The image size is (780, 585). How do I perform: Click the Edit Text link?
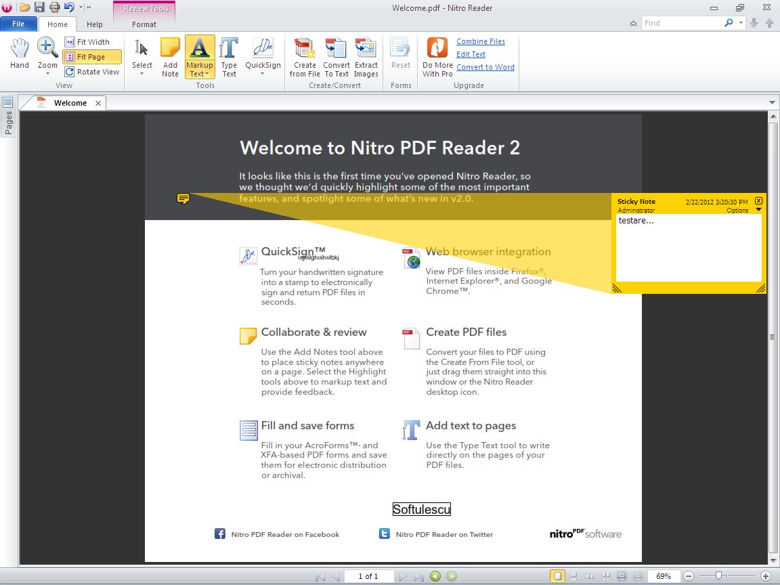coord(471,54)
